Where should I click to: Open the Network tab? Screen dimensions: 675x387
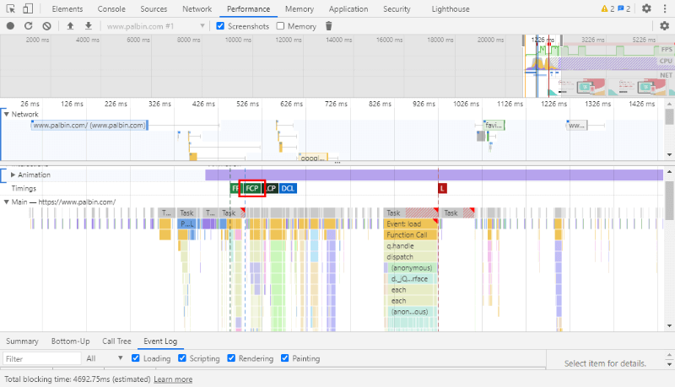coord(197,8)
